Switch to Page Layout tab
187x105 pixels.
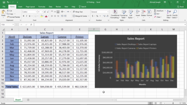(30, 7)
